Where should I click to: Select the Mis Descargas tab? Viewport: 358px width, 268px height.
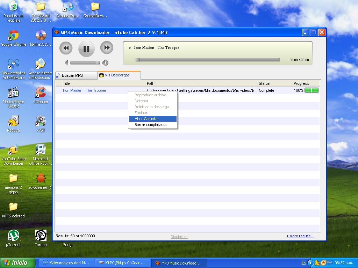pyautogui.click(x=119, y=75)
